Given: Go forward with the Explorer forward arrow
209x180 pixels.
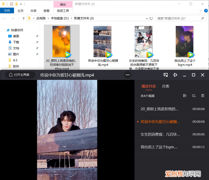Looking at the screenshot, I should click(12, 18).
